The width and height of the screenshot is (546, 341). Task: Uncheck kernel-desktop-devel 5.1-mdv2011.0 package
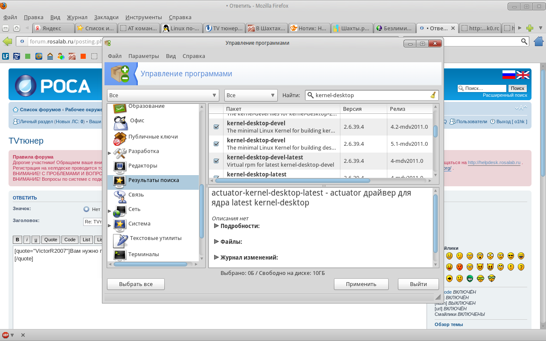(216, 144)
